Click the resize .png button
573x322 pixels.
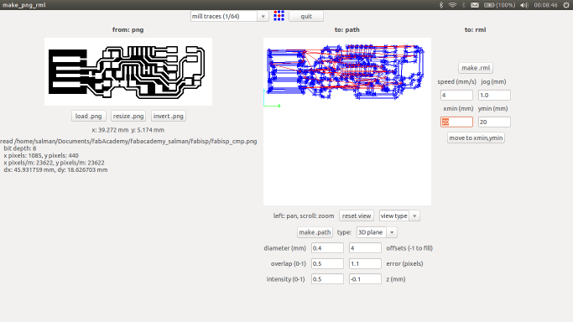[x=128, y=116]
